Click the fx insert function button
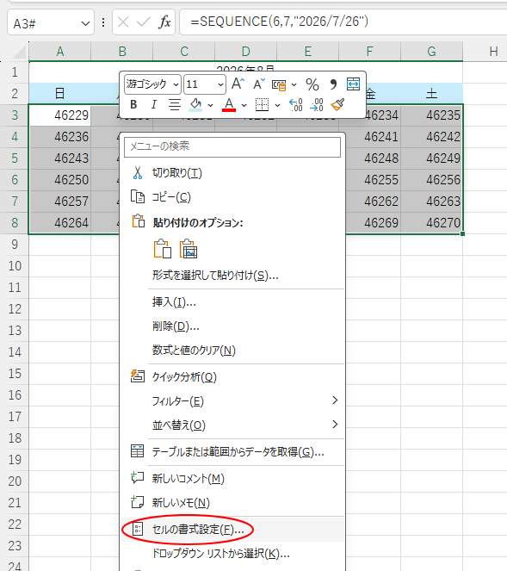The height and width of the screenshot is (571, 507). [x=164, y=22]
